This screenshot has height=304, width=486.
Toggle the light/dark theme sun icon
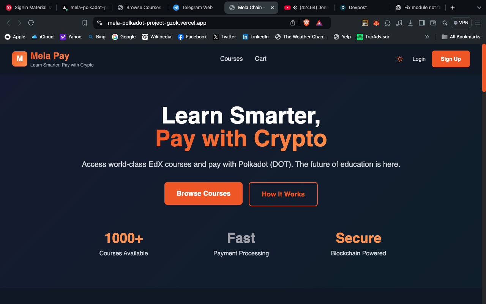[399, 59]
